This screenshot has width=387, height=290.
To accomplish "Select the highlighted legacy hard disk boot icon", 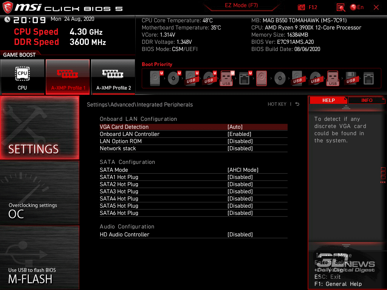I will [262, 78].
